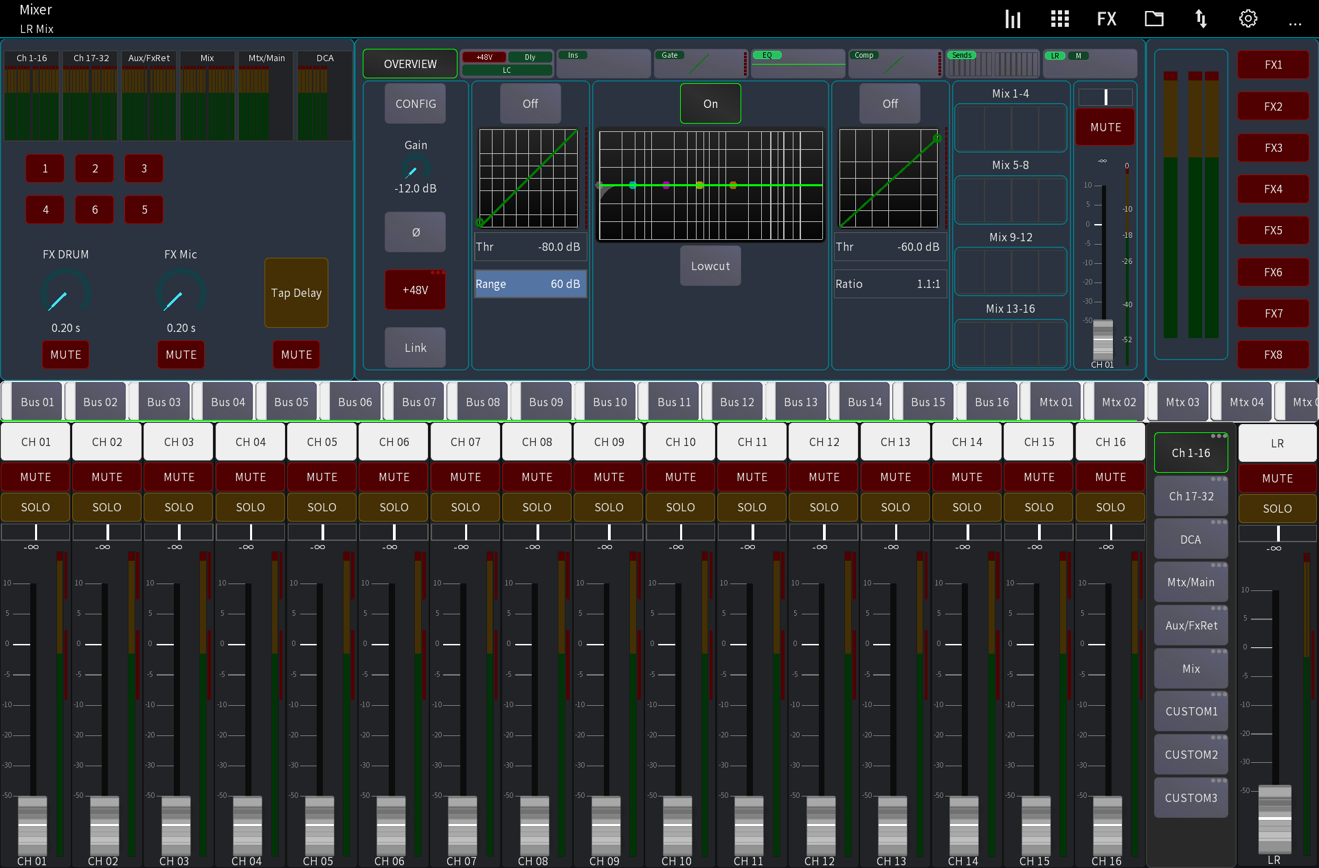Switch to the Bus 05 tab
The image size is (1319, 868).
(x=291, y=401)
